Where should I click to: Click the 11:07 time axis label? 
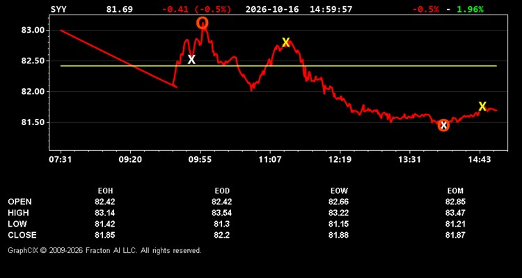(270, 159)
